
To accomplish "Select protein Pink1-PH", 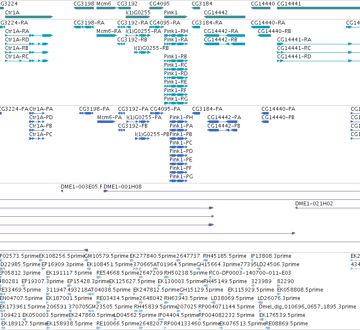I will [x=179, y=122].
